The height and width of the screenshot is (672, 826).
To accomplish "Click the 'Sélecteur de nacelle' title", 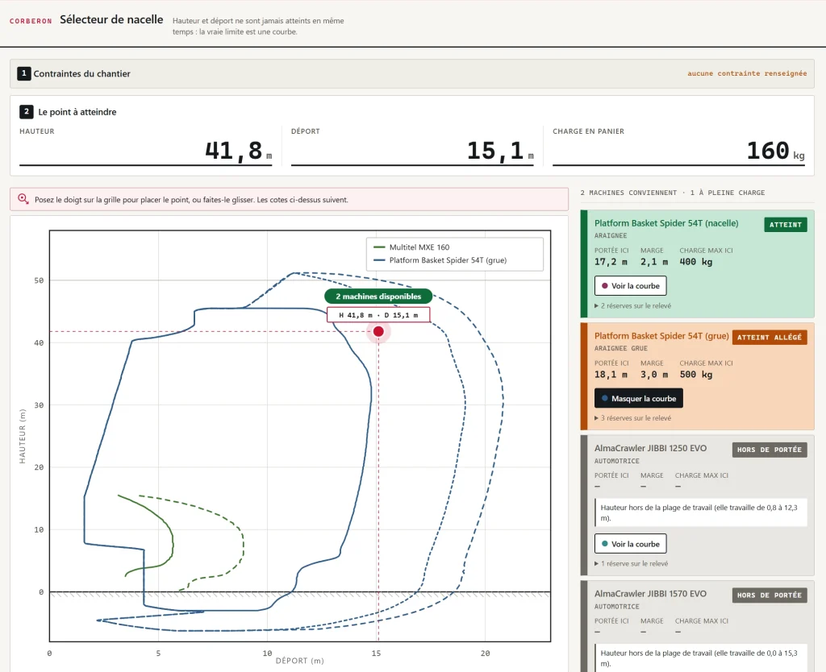I will [x=111, y=19].
